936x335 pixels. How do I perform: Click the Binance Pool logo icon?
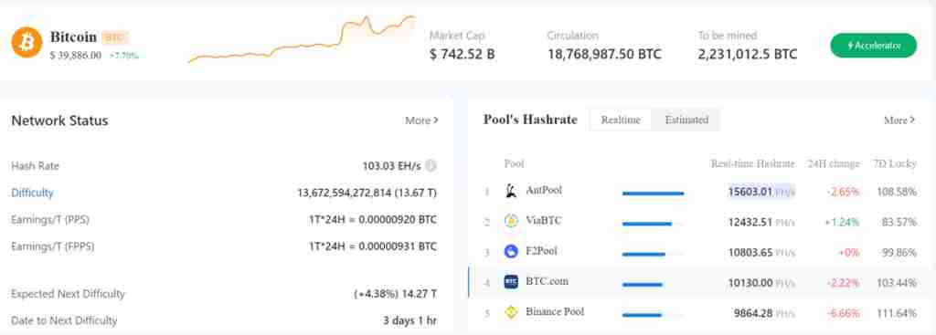coord(511,312)
